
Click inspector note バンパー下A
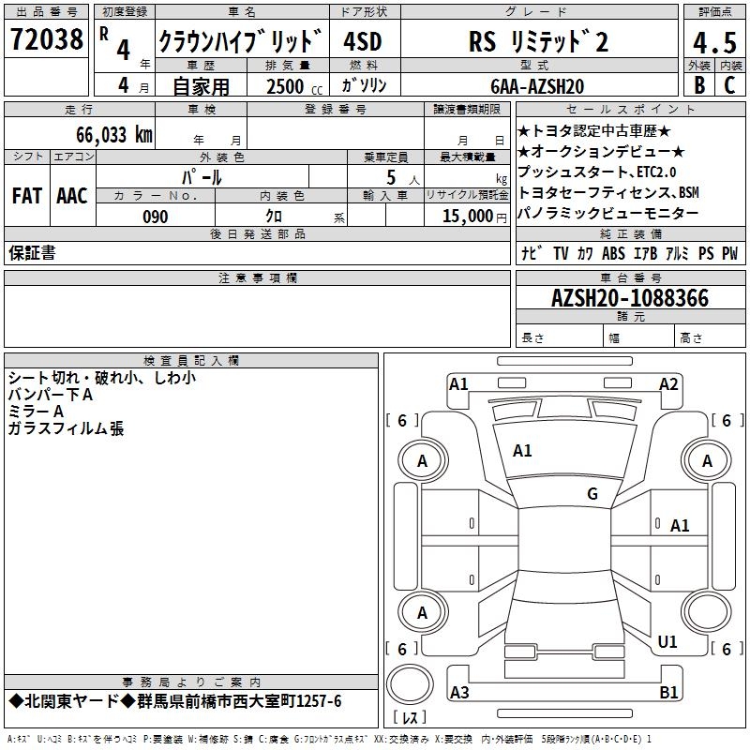pyautogui.click(x=51, y=395)
